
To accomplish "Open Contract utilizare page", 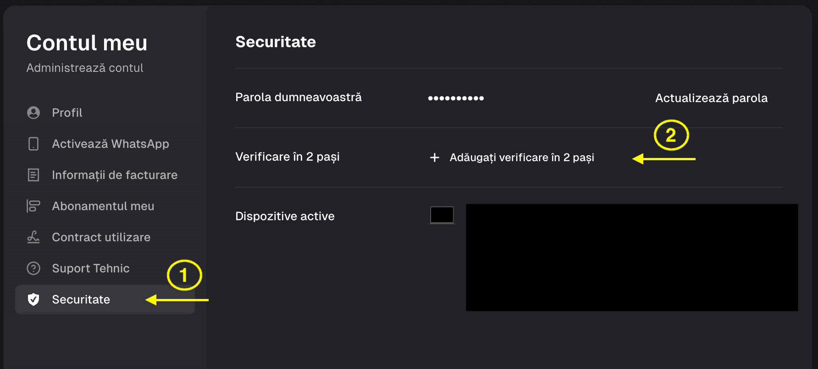I will point(105,237).
